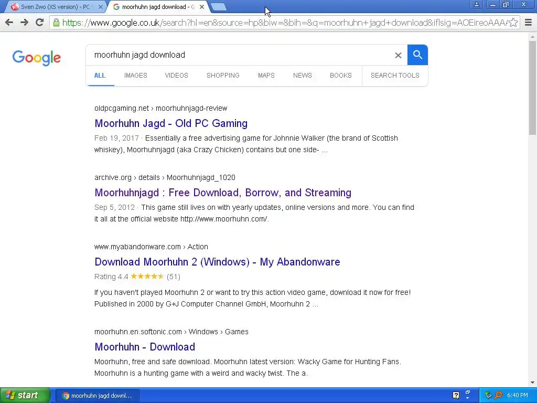Image resolution: width=537 pixels, height=403 pixels.
Task: Click the Google logo
Action: 37,58
